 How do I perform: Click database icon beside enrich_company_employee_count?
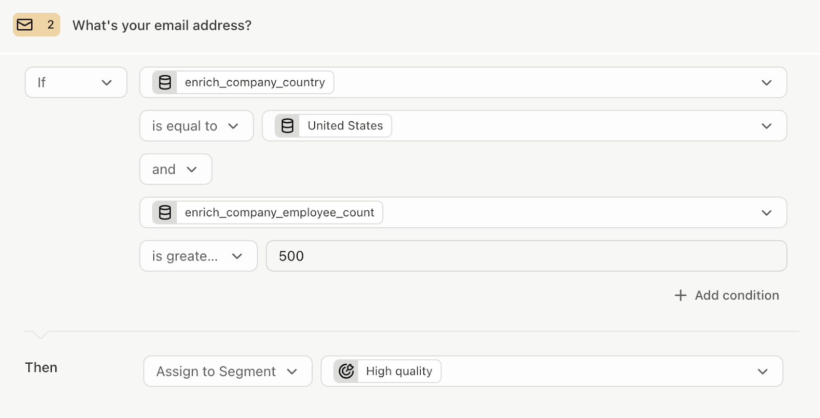tap(165, 212)
